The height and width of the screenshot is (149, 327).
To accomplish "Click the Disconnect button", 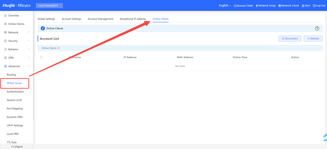I will (289, 38).
